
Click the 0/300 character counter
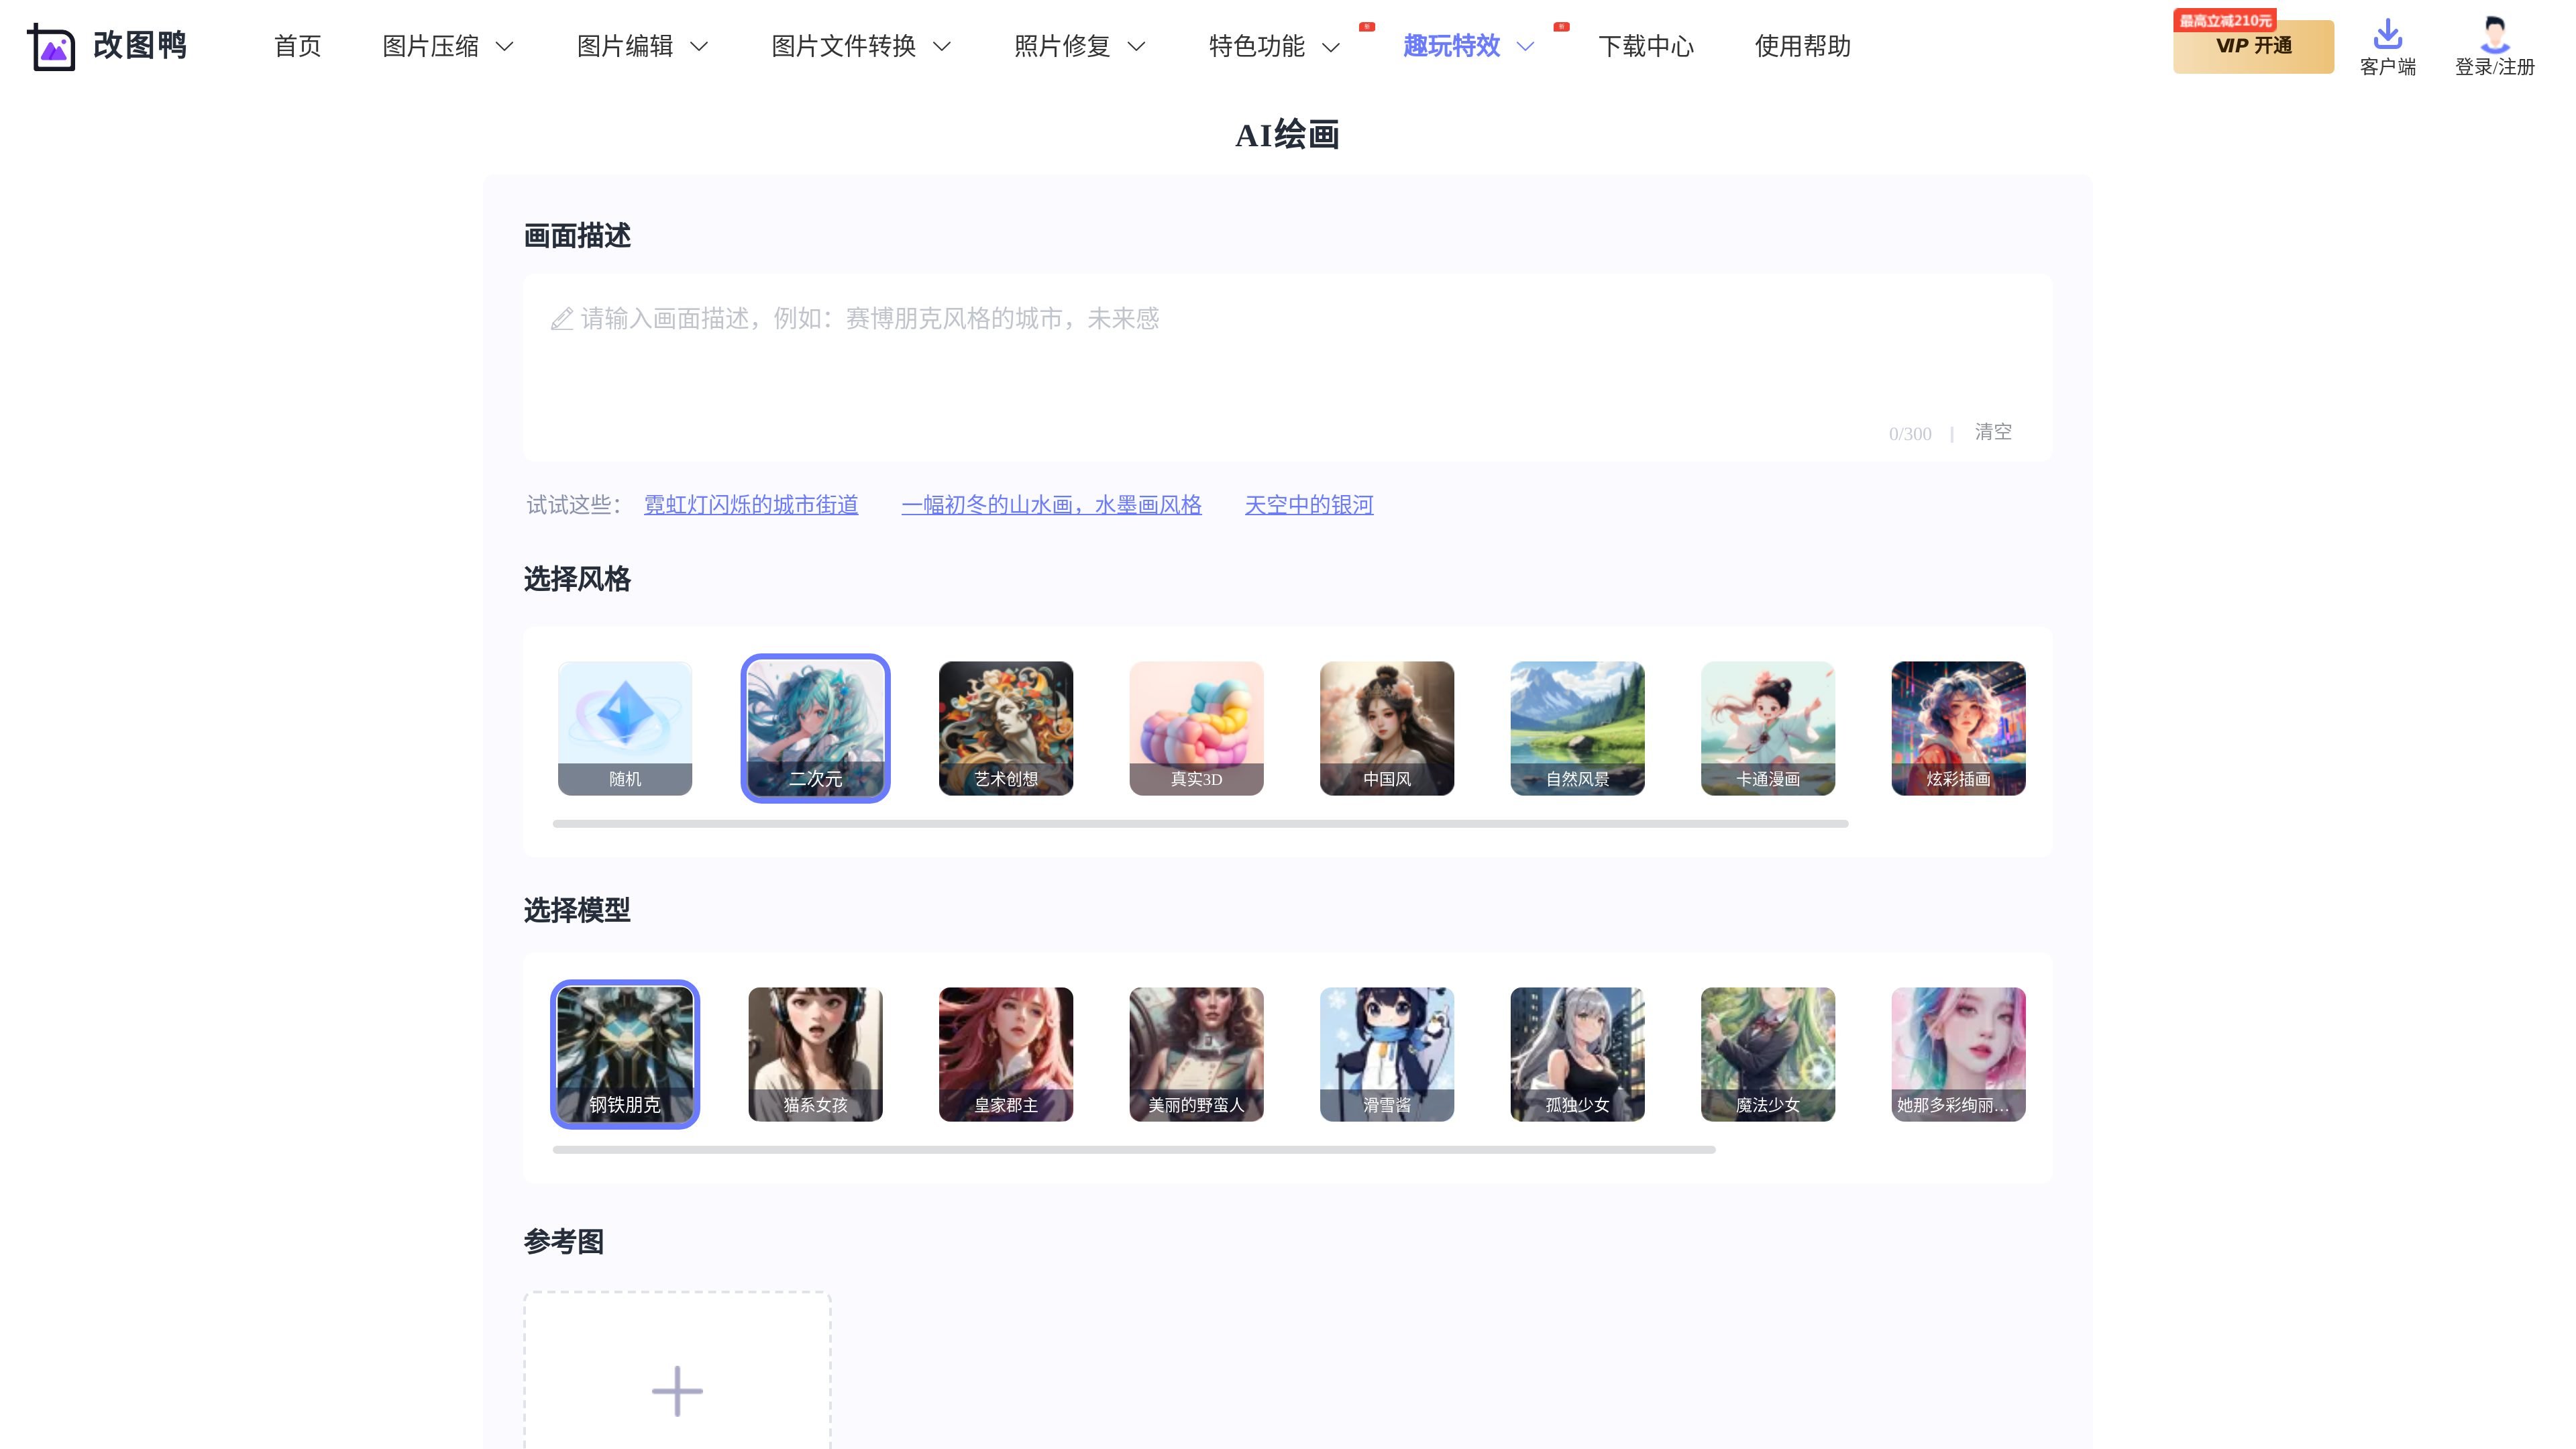(1909, 434)
